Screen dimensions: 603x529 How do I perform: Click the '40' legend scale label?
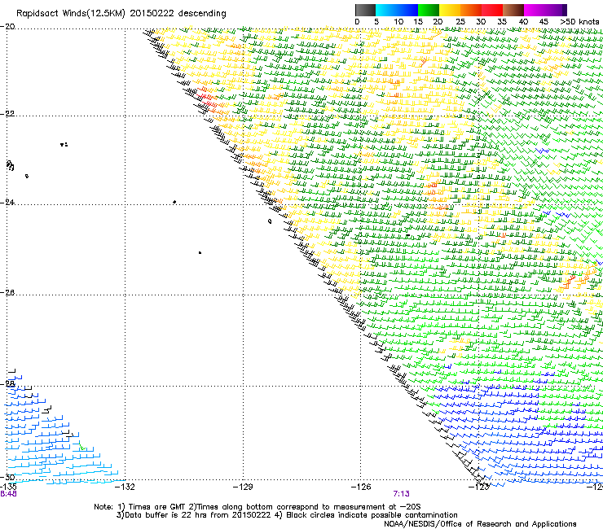click(523, 22)
